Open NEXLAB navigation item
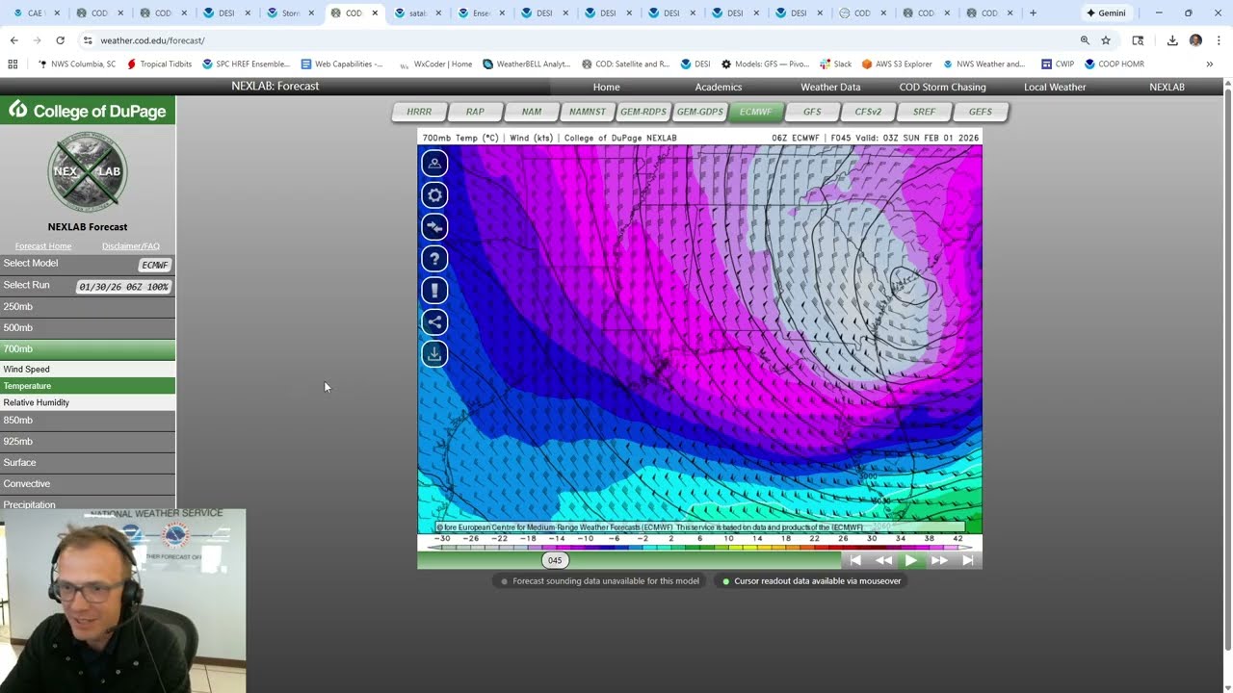 (x=1167, y=87)
